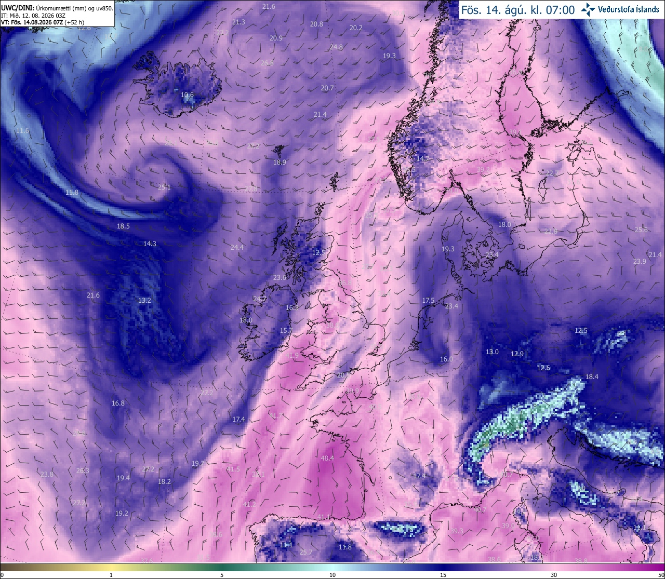Click the 18.9 label near the Faroe Islands
The height and width of the screenshot is (579, 665).
pos(280,162)
